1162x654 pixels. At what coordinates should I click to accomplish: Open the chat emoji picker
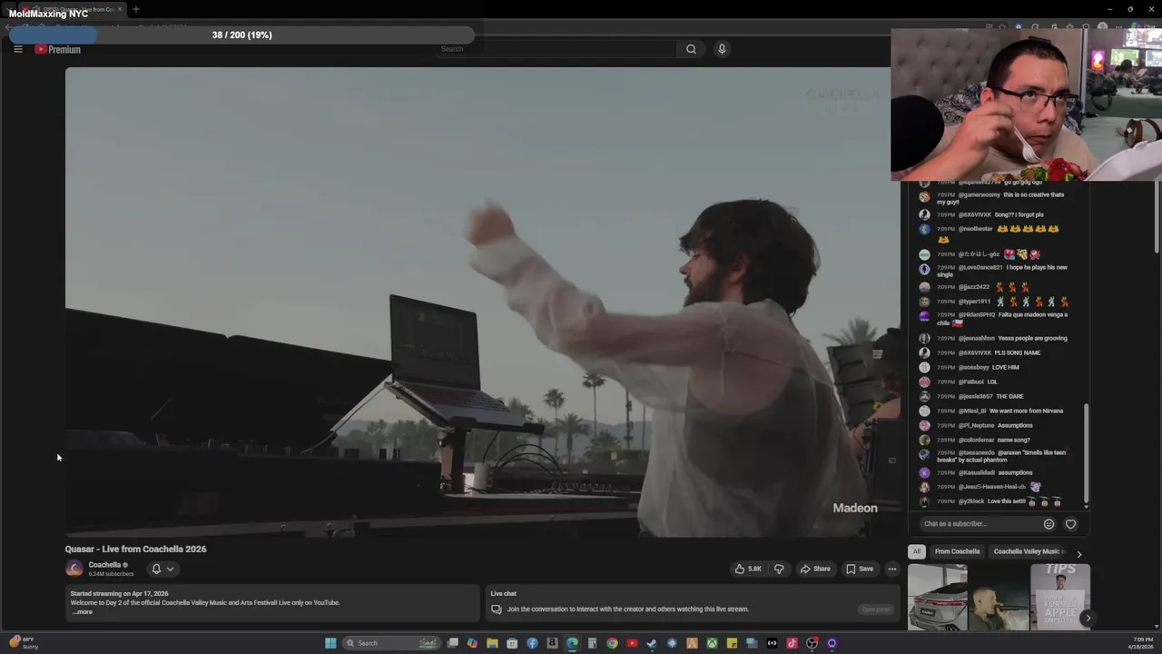(x=1049, y=524)
